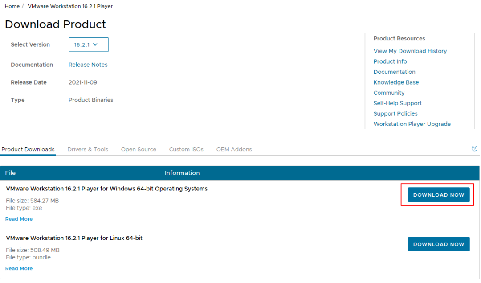Image resolution: width=481 pixels, height=283 pixels.
Task: Click the Information column header
Action: point(182,173)
